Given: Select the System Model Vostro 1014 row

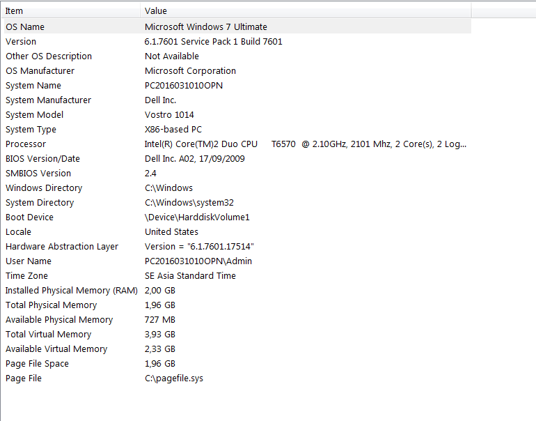Looking at the screenshot, I should tap(237, 115).
